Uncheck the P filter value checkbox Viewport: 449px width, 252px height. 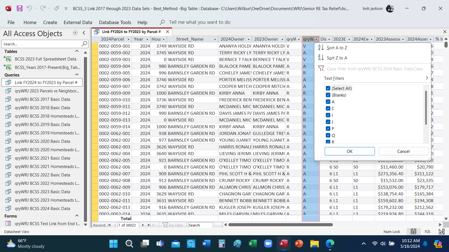tap(328, 129)
